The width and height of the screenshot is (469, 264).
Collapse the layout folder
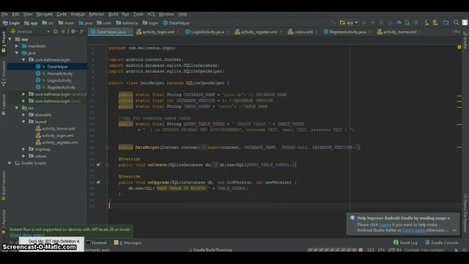click(x=23, y=122)
